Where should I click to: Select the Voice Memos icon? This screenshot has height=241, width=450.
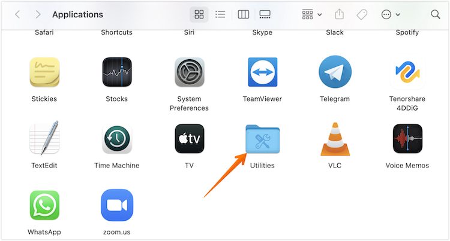click(407, 139)
